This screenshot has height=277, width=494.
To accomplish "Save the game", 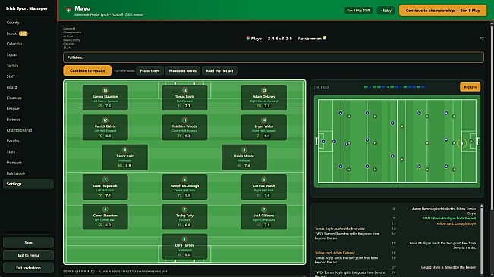I will 28,242.
